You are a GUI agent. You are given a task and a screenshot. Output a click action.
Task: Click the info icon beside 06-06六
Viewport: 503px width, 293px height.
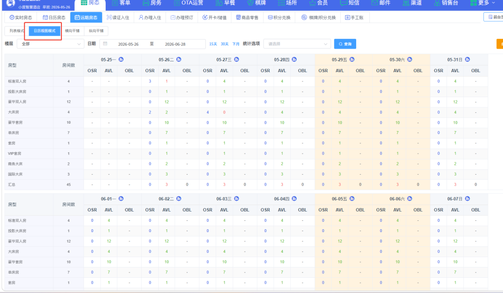(x=410, y=199)
